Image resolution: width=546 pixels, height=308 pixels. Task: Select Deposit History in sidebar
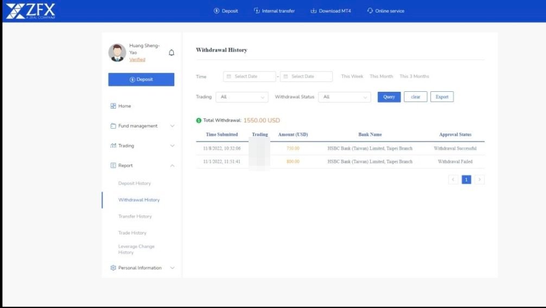pyautogui.click(x=135, y=184)
